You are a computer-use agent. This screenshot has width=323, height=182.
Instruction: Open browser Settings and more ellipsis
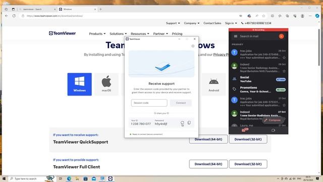point(310,16)
